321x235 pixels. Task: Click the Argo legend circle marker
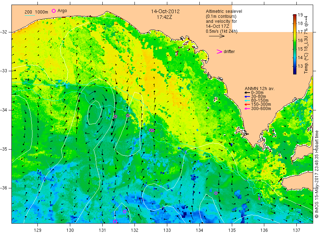tap(53, 11)
